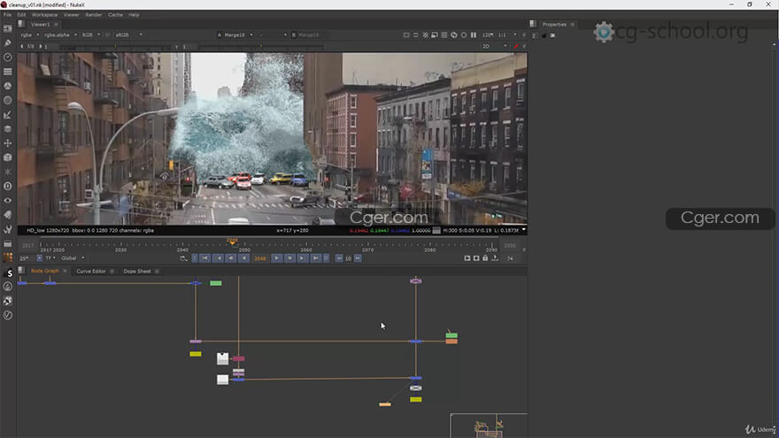The height and width of the screenshot is (438, 779).
Task: Open the Viewer menu
Action: pyautogui.click(x=71, y=15)
